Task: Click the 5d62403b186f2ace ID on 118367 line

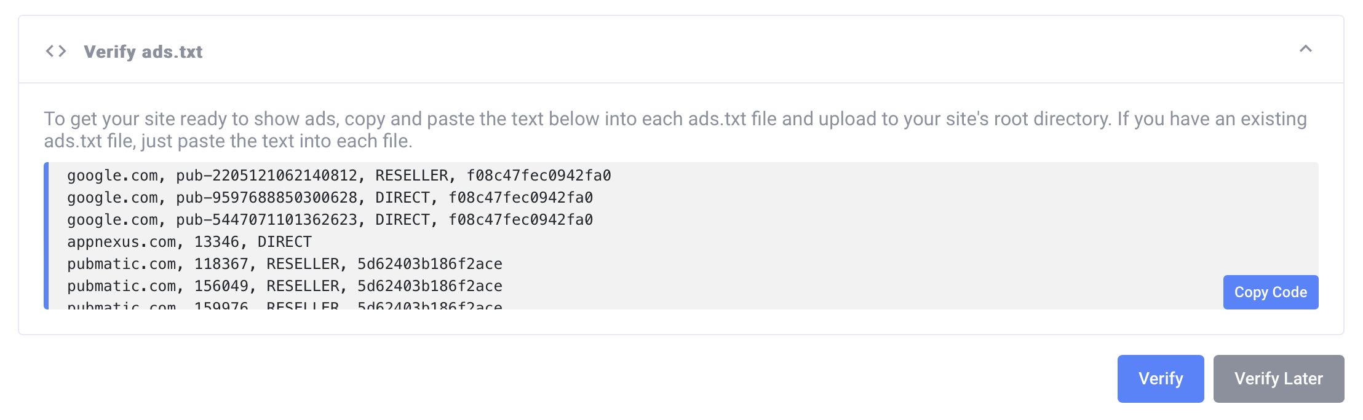Action: pos(429,264)
